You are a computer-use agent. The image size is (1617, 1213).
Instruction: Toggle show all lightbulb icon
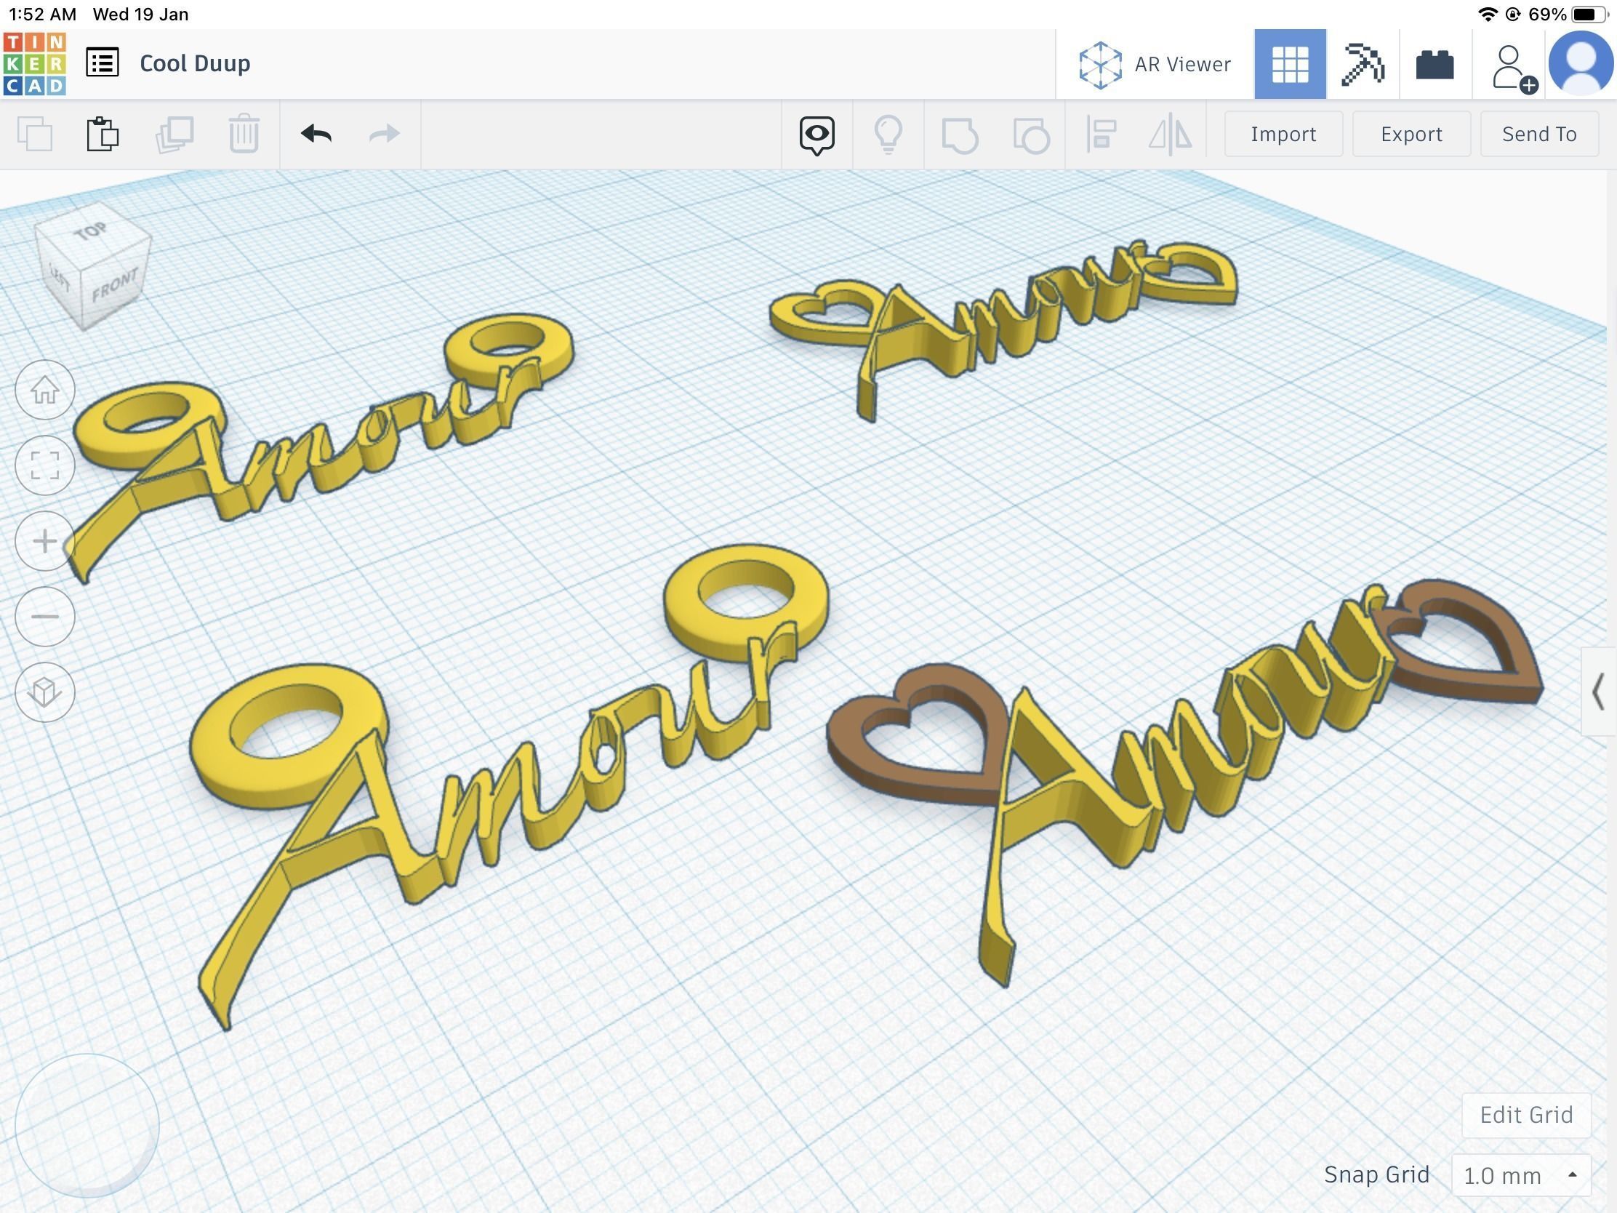[888, 135]
